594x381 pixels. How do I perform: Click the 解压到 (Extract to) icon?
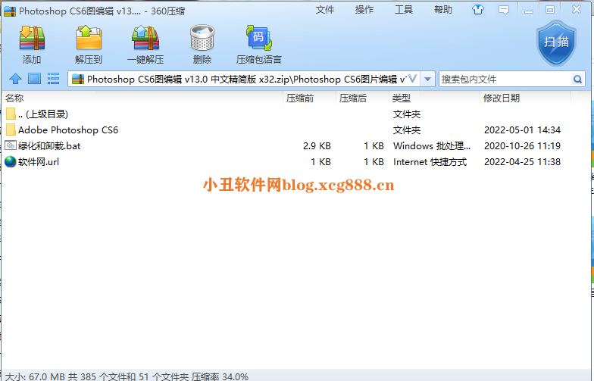pos(89,38)
